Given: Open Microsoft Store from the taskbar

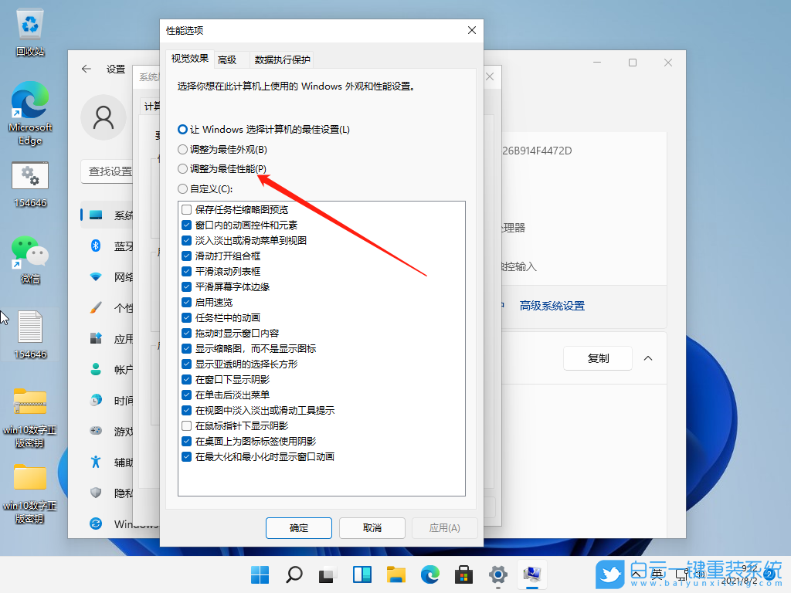Looking at the screenshot, I should (463, 574).
